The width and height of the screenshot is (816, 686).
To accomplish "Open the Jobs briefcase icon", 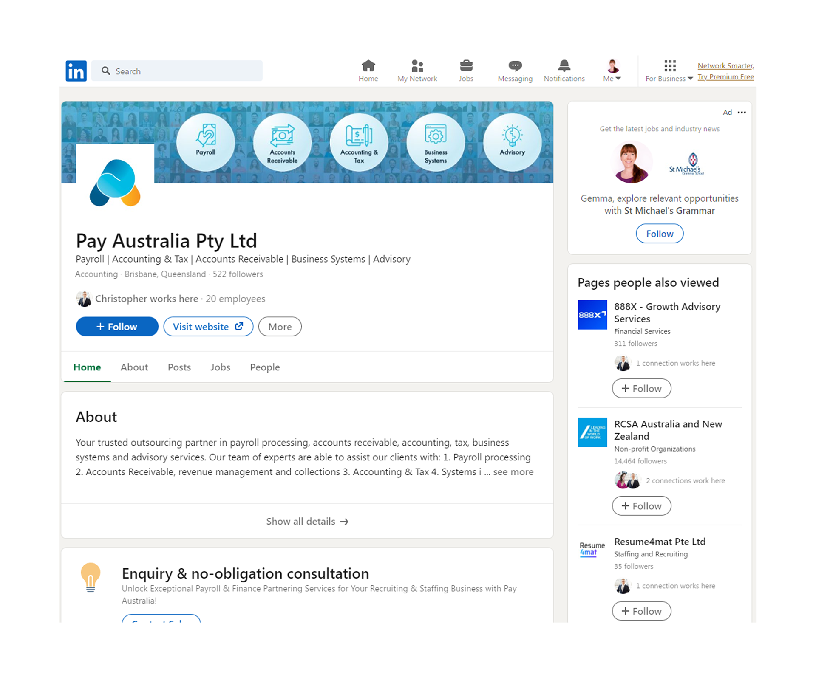I will coord(466,67).
